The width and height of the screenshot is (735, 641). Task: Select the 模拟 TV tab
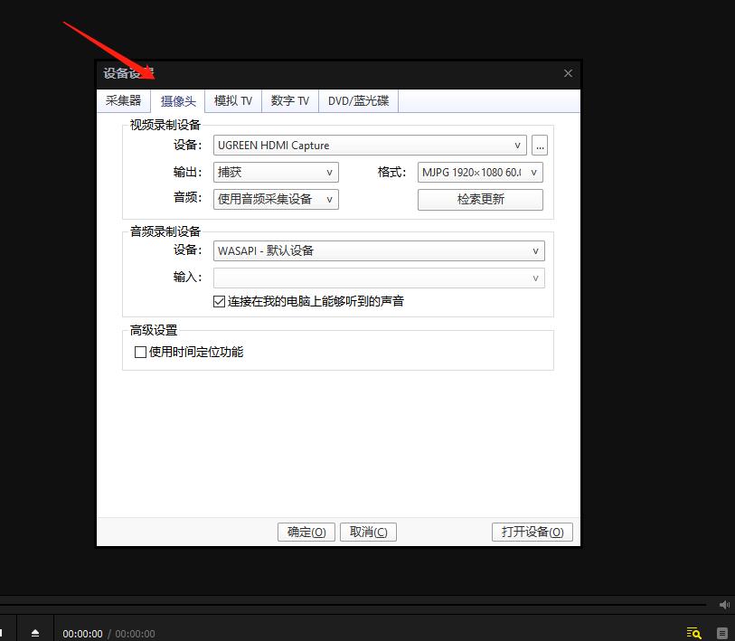[x=233, y=100]
